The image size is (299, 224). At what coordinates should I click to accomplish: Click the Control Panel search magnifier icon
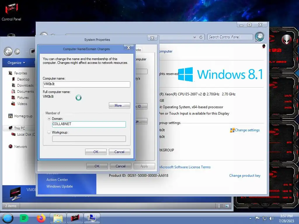click(260, 37)
